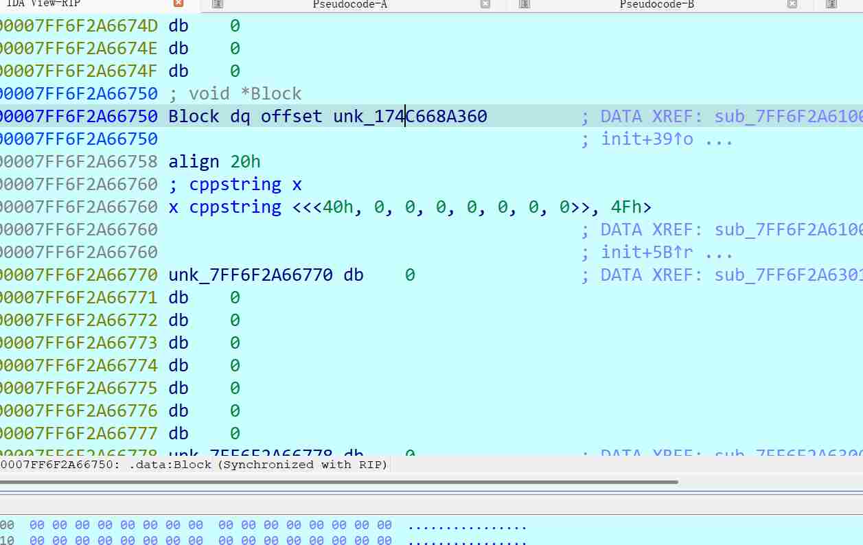Click the init+39↑o cross reference
Viewport: 863px width, 545px height.
pyautogui.click(x=647, y=139)
